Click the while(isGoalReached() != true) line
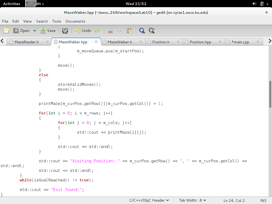 click(57, 180)
